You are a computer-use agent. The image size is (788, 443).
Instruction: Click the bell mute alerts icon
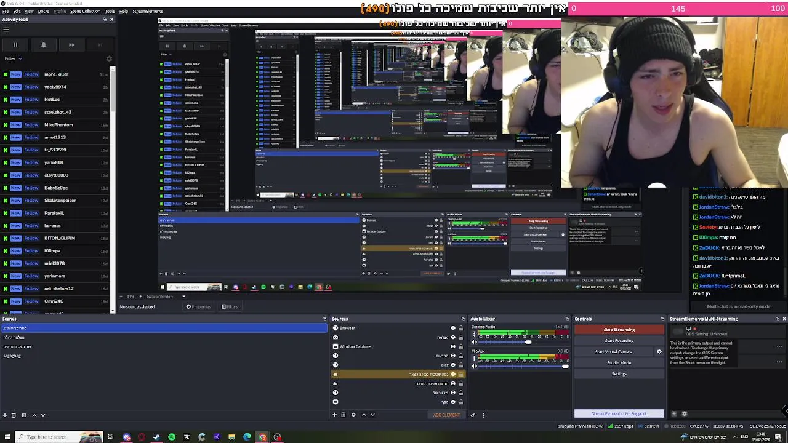(43, 45)
